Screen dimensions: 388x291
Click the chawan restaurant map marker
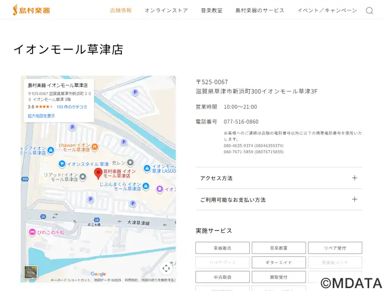(x=95, y=147)
